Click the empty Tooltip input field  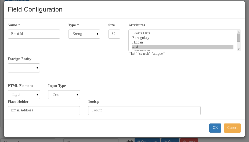coord(144,111)
